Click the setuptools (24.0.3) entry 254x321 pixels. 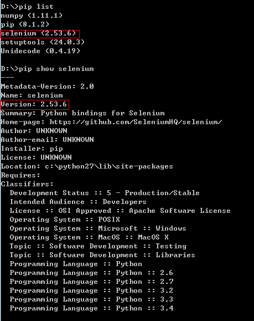(x=43, y=42)
